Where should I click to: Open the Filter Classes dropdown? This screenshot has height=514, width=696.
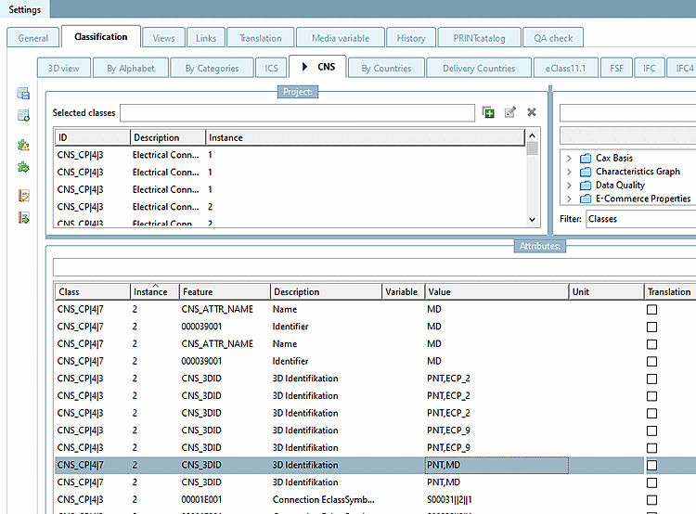640,220
